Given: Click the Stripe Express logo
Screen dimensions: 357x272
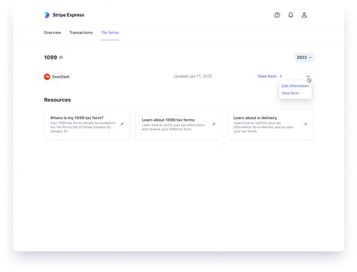Looking at the screenshot, I should pos(47,15).
